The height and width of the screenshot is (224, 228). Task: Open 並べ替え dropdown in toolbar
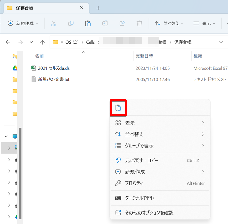(x=169, y=24)
